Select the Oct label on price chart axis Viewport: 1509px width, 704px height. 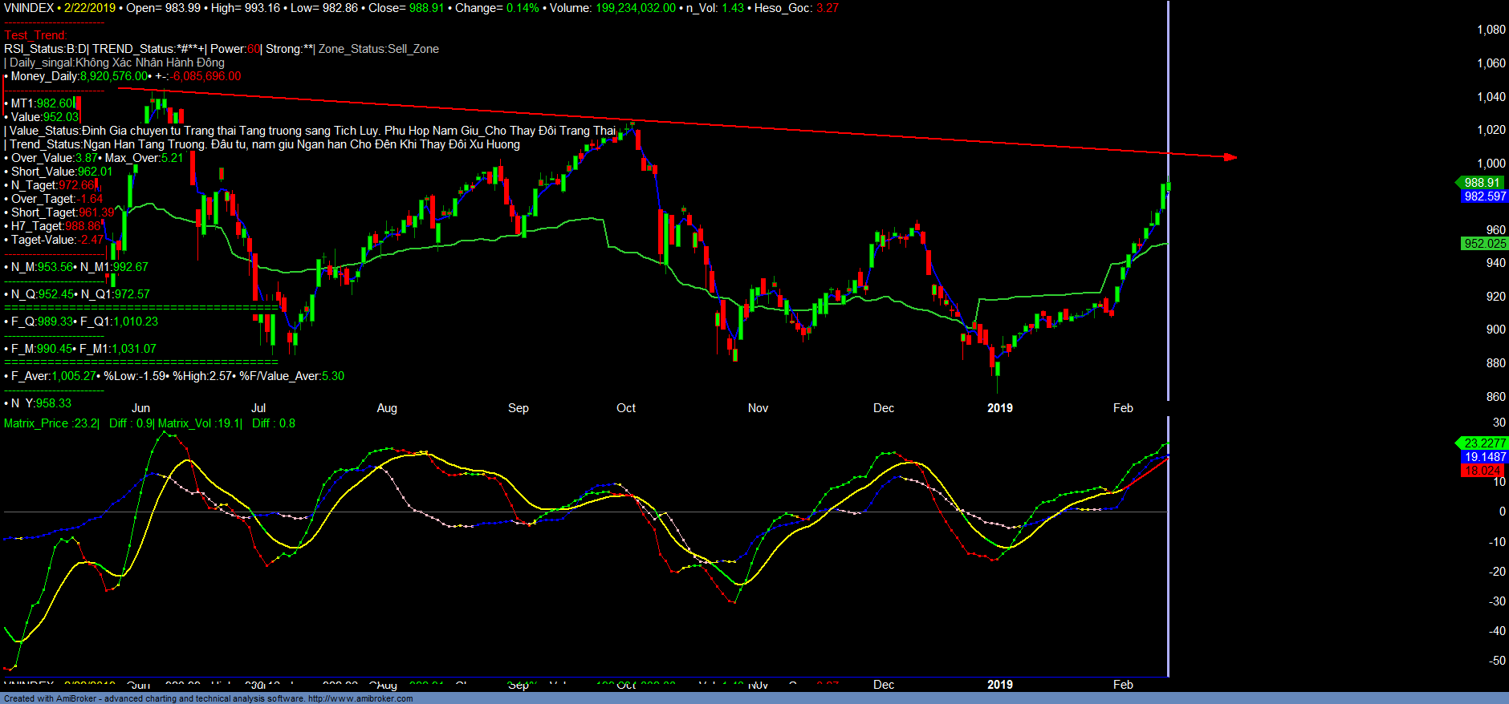click(626, 408)
